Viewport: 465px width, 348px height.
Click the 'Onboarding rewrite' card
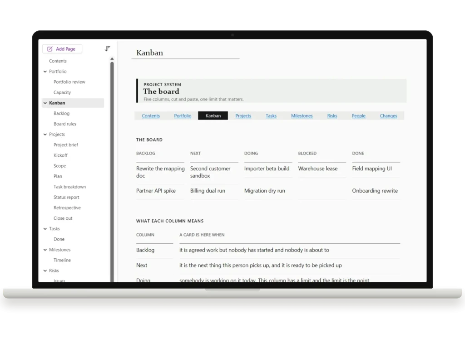(375, 191)
